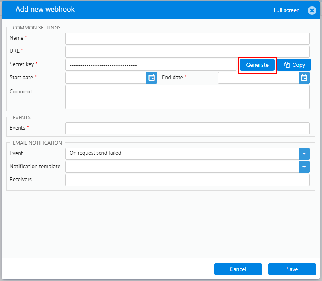The height and width of the screenshot is (281, 322).
Task: Click the 'Add new webhook' dialog title
Action: tap(45, 9)
